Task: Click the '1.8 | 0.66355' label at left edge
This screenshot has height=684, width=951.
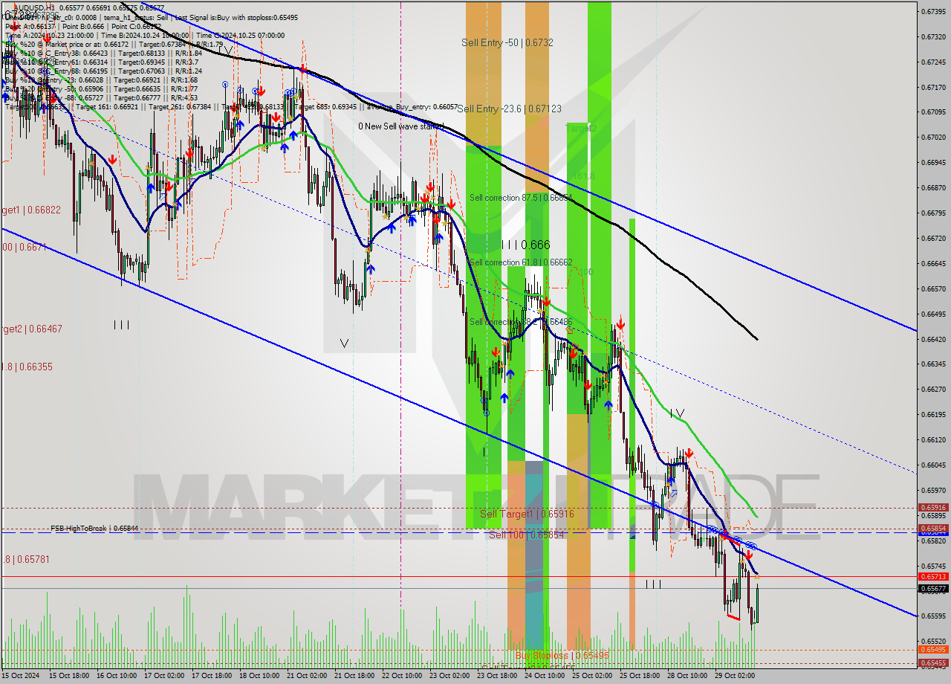Action: click(x=26, y=367)
